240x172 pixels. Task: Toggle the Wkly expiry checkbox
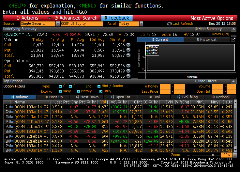[x=60, y=92]
